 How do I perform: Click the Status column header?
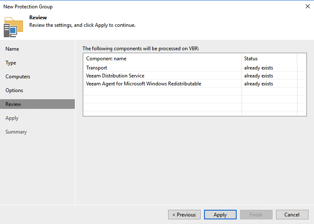[x=251, y=59]
